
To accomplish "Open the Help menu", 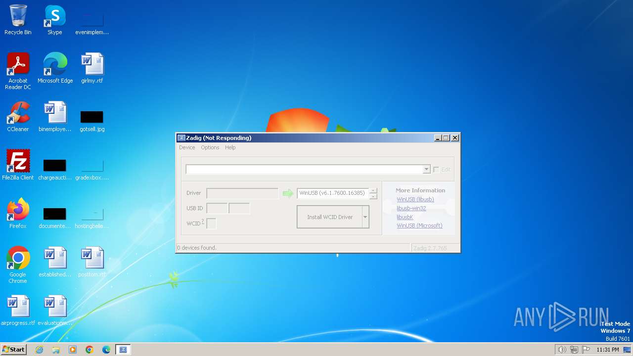I will coord(230,147).
